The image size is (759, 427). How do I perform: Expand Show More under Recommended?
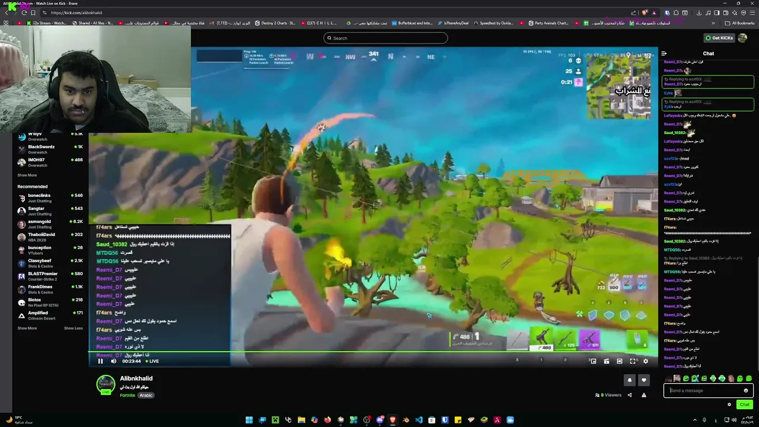coord(27,328)
